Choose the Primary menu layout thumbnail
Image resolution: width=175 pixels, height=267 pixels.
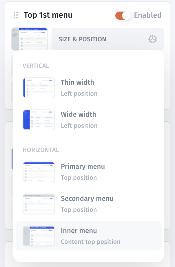[x=39, y=172]
